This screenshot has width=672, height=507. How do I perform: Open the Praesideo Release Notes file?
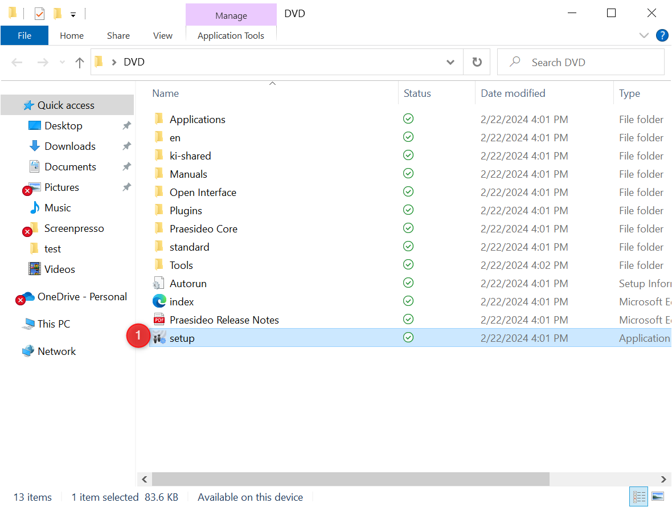click(x=224, y=320)
